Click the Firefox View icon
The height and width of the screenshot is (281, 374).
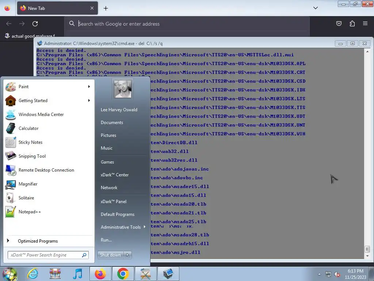tap(7, 8)
